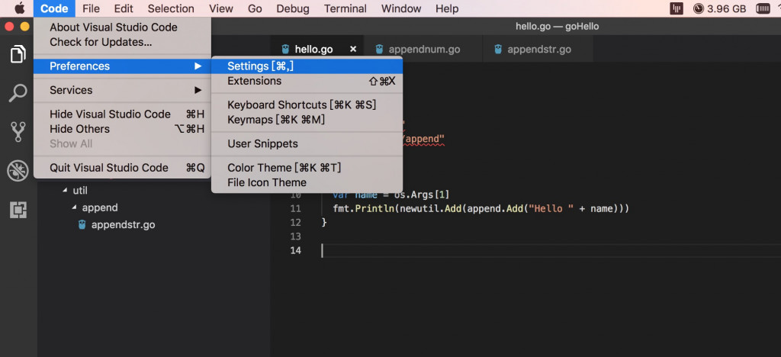
Task: Collapse the append folder
Action: [x=74, y=207]
